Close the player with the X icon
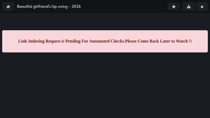 [202, 7]
